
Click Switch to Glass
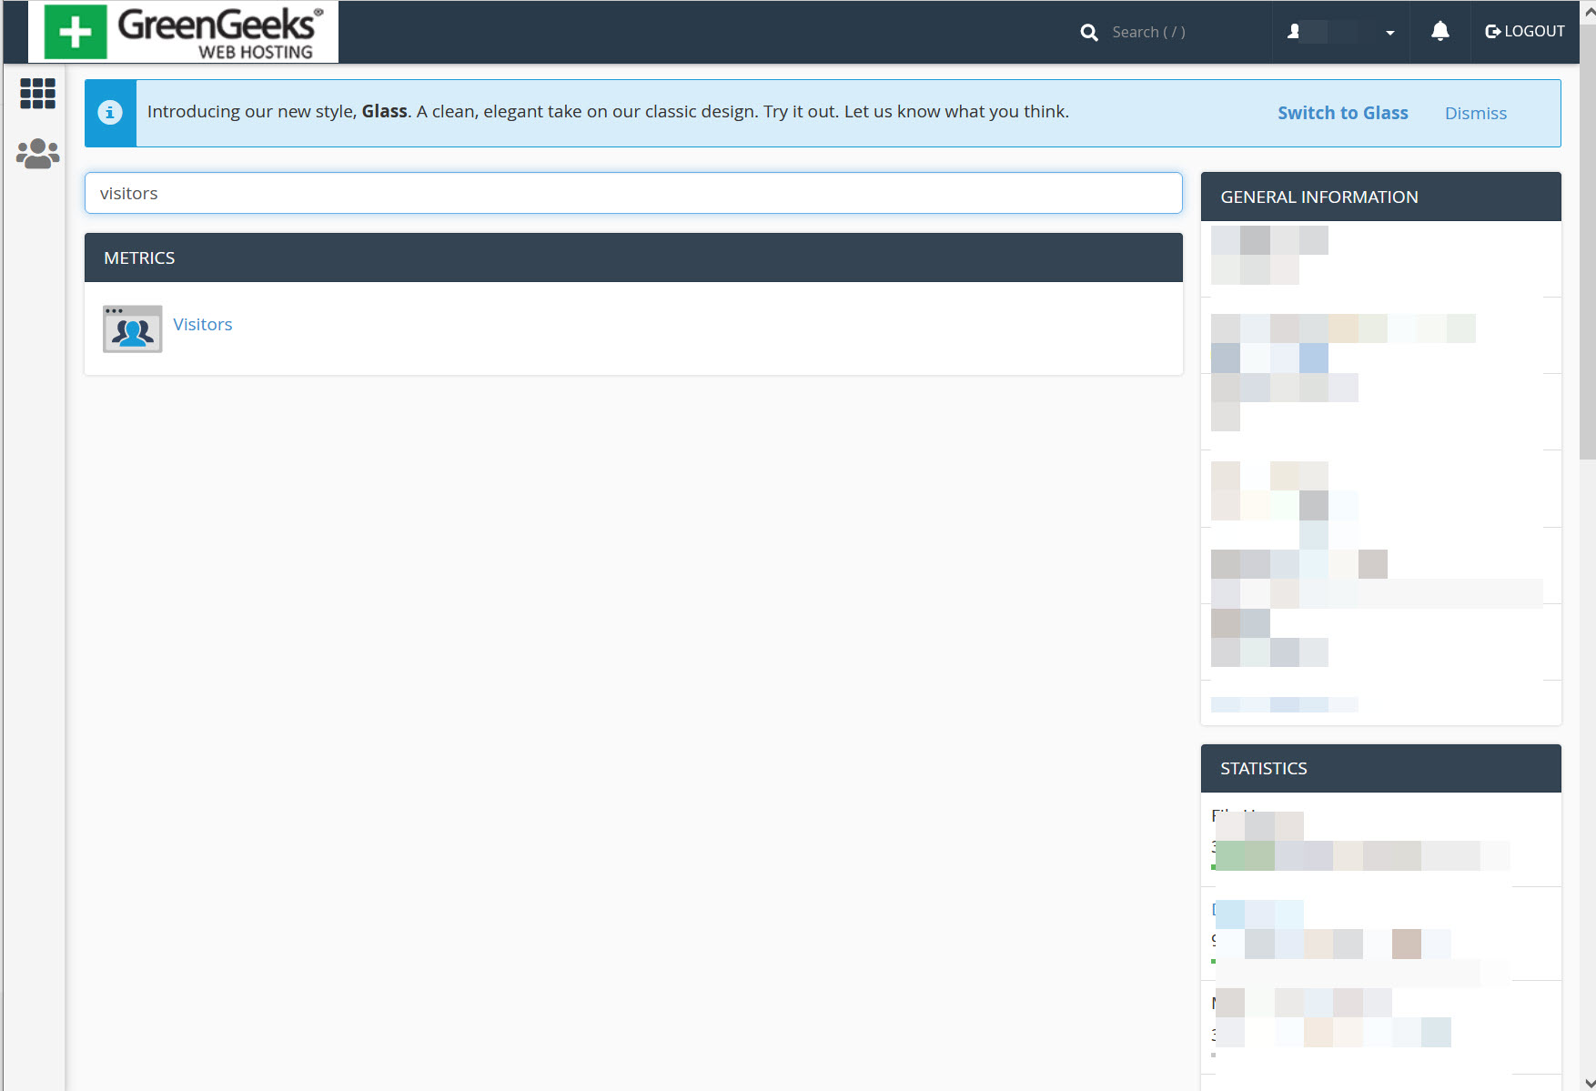1342,112
